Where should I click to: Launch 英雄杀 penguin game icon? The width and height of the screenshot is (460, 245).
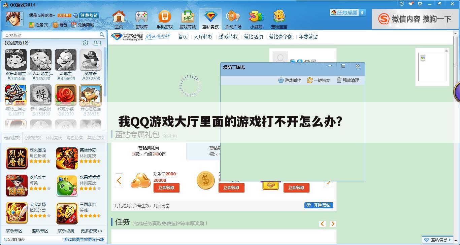(91, 60)
